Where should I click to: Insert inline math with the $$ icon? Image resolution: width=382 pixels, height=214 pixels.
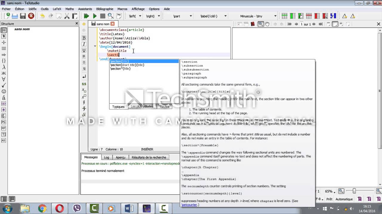pyautogui.click(x=84, y=84)
